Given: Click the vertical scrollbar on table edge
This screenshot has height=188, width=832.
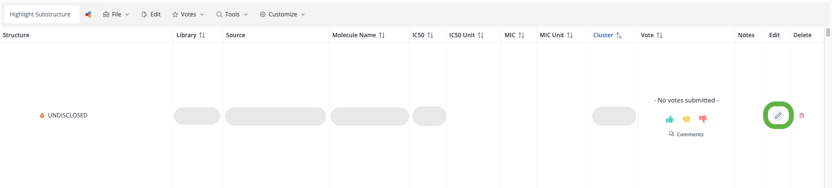Looking at the screenshot, I should coord(828,32).
